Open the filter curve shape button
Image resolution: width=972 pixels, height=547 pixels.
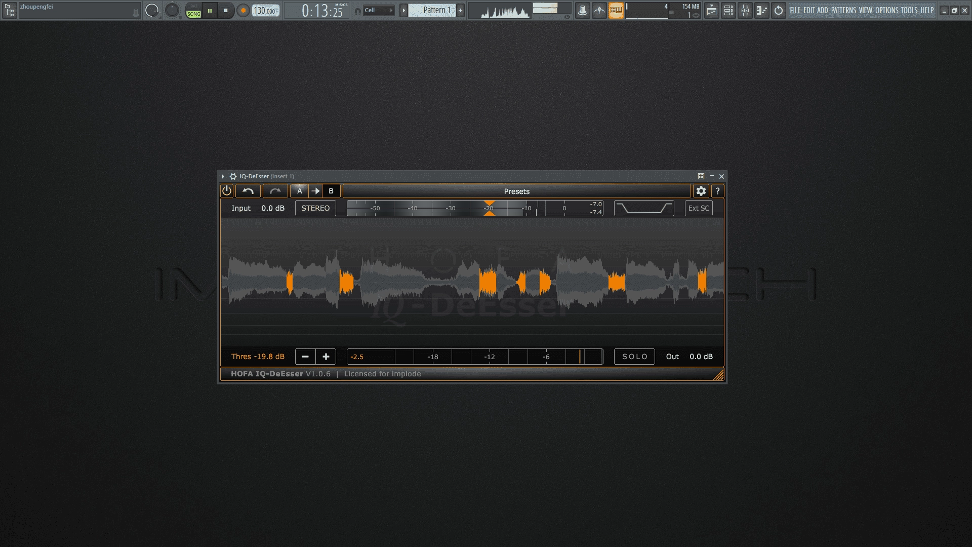[x=644, y=208]
